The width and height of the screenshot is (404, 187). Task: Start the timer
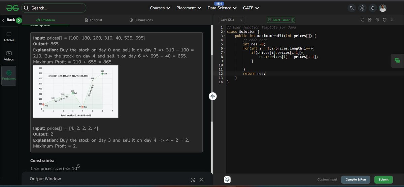click(281, 20)
